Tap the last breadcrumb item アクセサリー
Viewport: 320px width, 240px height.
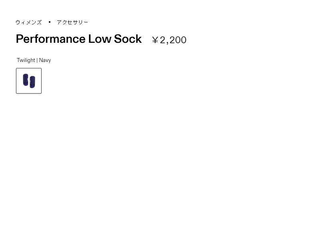[x=72, y=22]
